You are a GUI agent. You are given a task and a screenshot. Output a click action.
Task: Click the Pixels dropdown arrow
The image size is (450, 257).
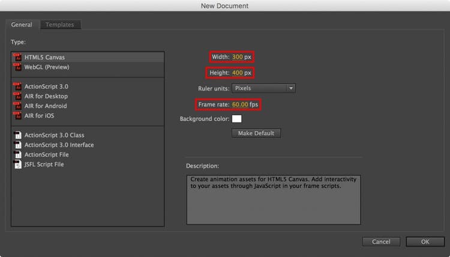click(x=291, y=88)
